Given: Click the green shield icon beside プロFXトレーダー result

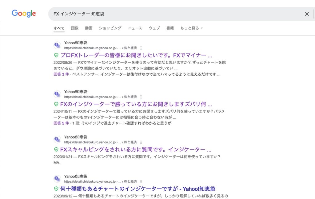Looking at the screenshot, I should click(56, 55).
